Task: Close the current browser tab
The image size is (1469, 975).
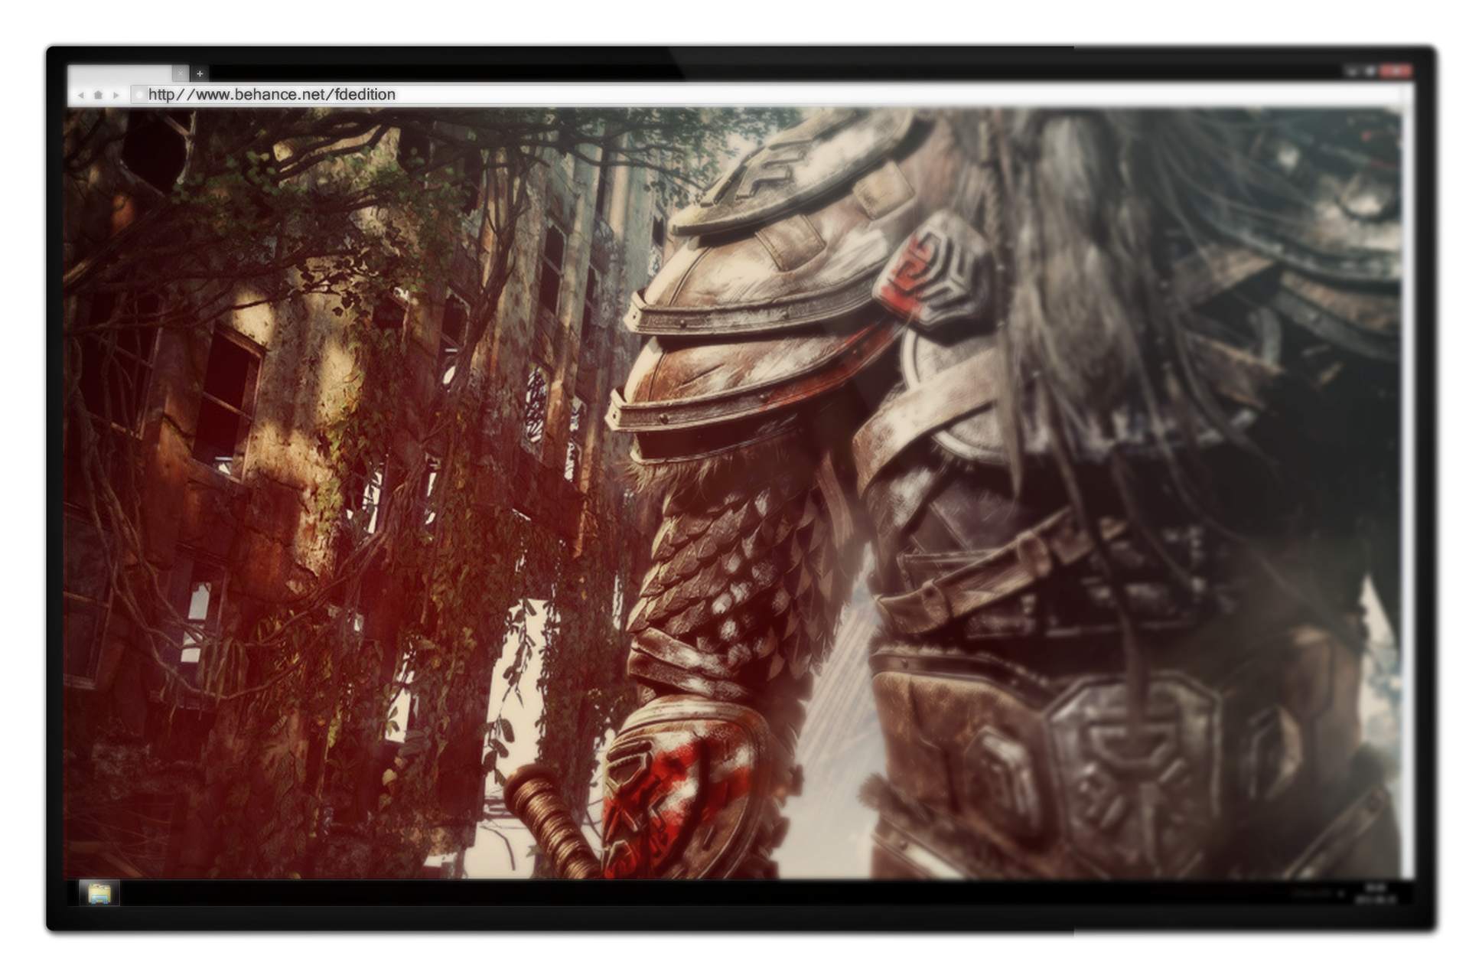Action: click(x=180, y=73)
